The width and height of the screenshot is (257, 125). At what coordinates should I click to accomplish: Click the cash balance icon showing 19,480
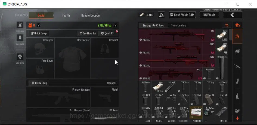(142, 15)
